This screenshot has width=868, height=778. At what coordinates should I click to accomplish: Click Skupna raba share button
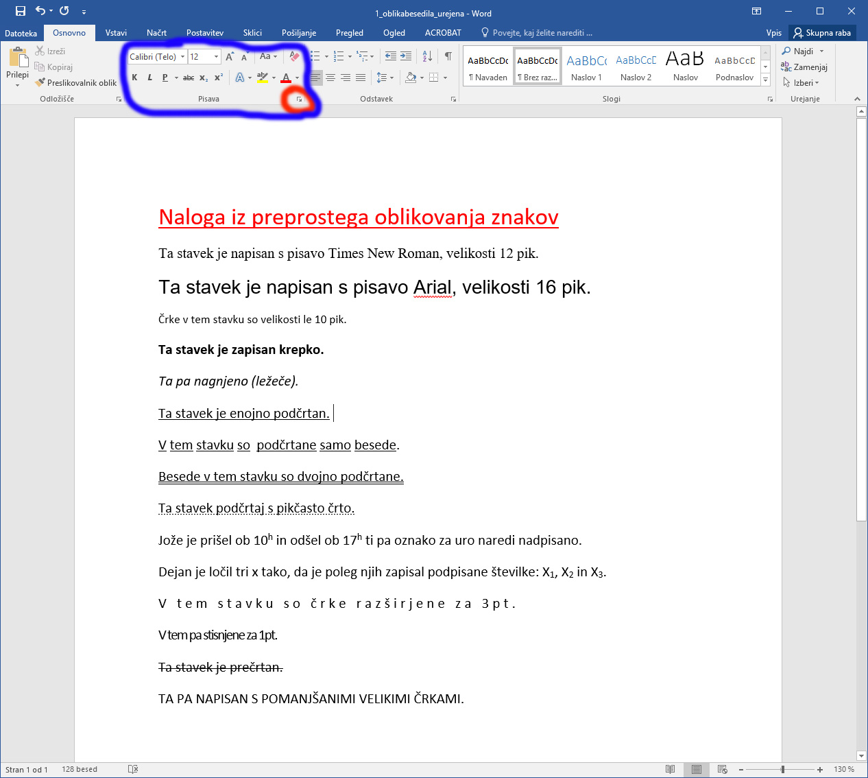tap(822, 33)
